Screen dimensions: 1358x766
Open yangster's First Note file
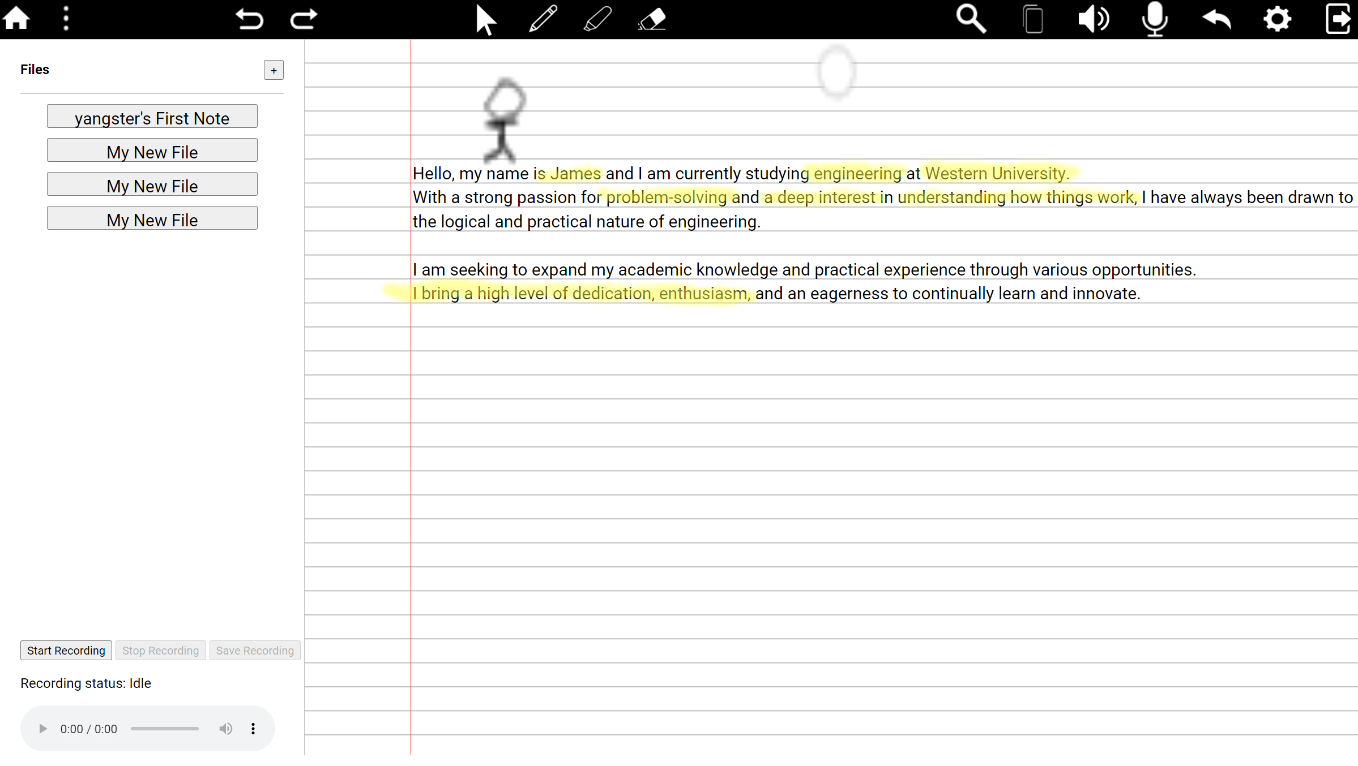152,117
